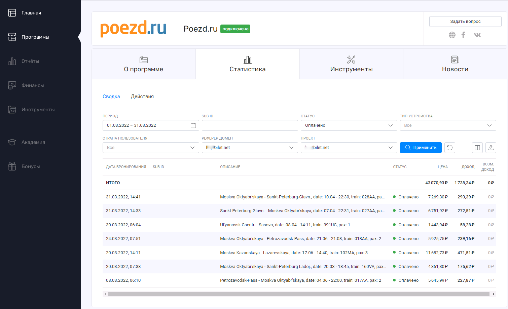Viewport: 508px width, 309px height.
Task: Sort by Дата бронирования column header
Action: click(126, 167)
